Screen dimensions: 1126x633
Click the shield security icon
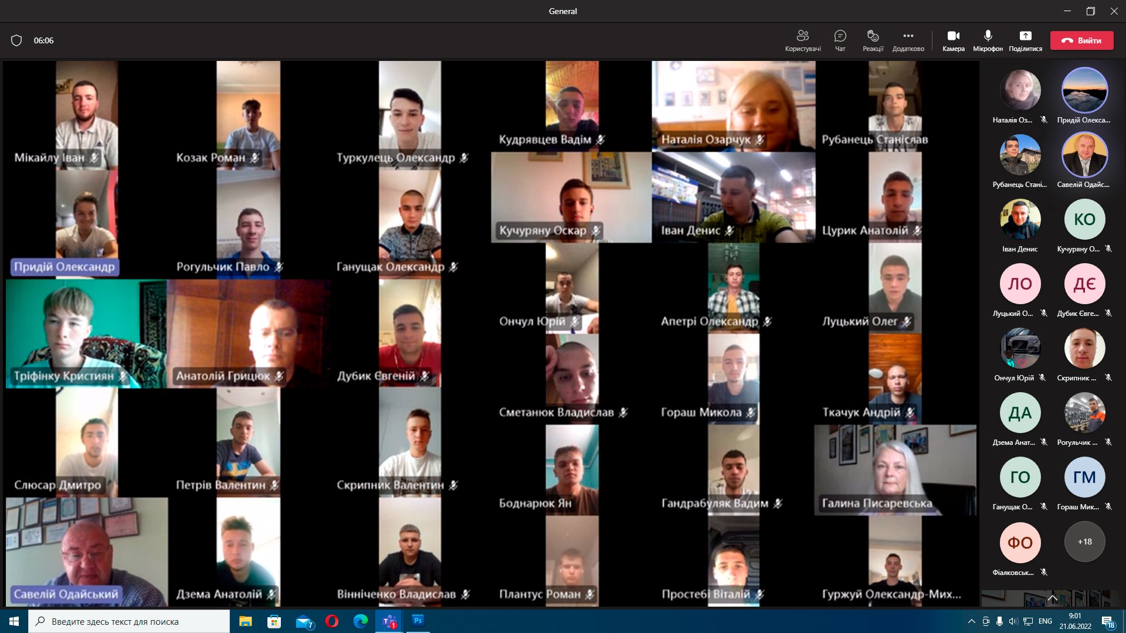pyautogui.click(x=16, y=40)
